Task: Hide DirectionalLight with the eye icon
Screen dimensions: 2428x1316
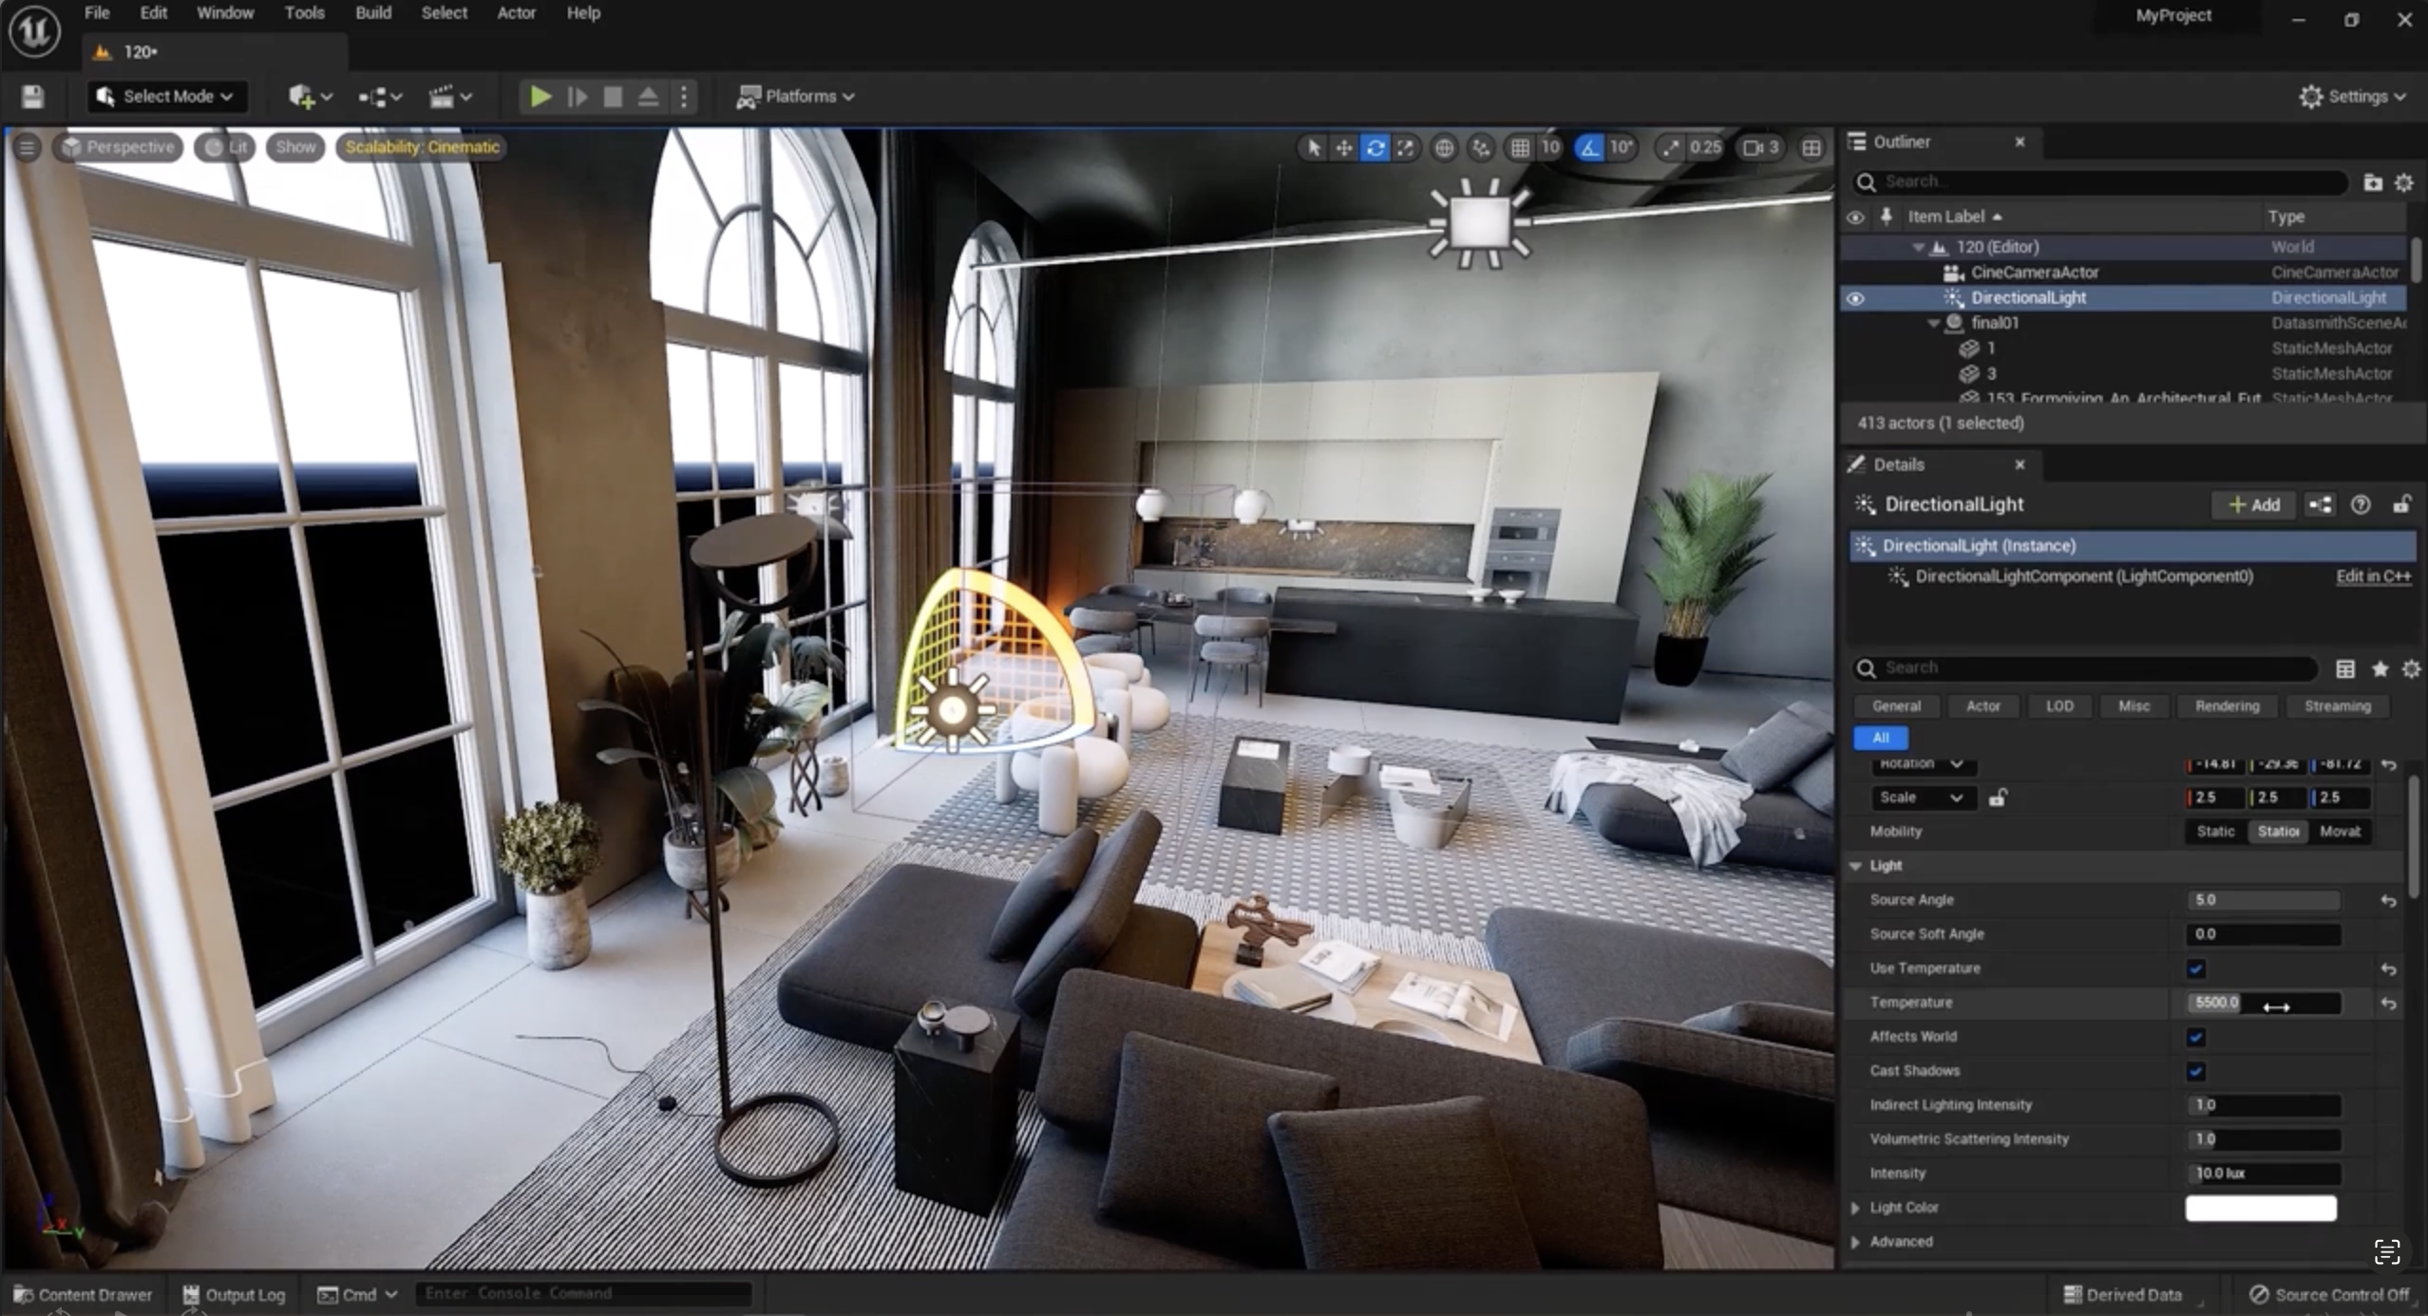Action: pos(1855,298)
